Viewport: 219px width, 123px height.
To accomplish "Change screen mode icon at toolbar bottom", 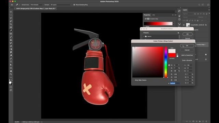I will pyautogui.click(x=11, y=90).
